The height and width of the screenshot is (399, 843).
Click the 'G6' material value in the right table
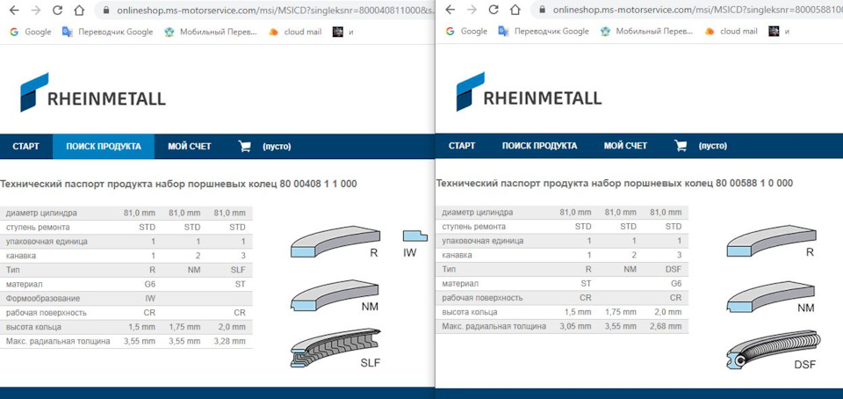tap(676, 283)
